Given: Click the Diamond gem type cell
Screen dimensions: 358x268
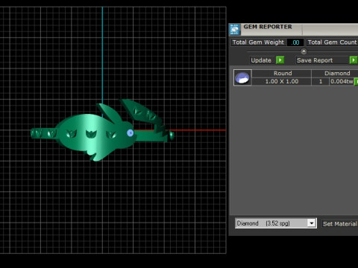Looking at the screenshot, I should 335,73.
